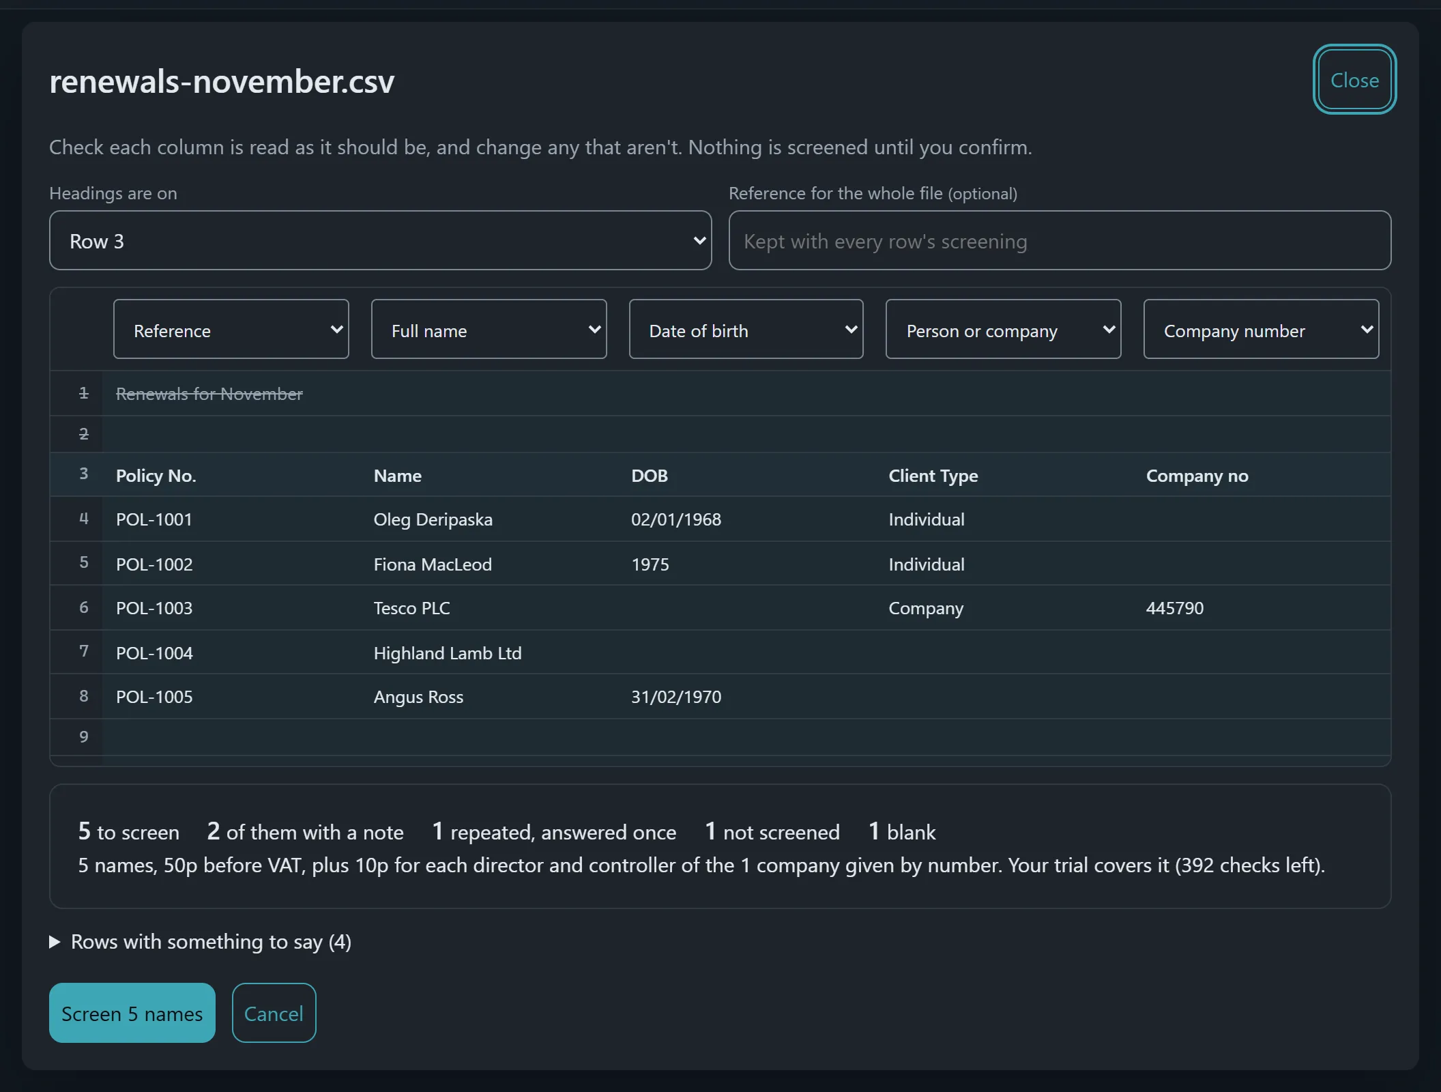Click the '1 repeated, answered once' summary
This screenshot has height=1092, width=1441.
[554, 831]
